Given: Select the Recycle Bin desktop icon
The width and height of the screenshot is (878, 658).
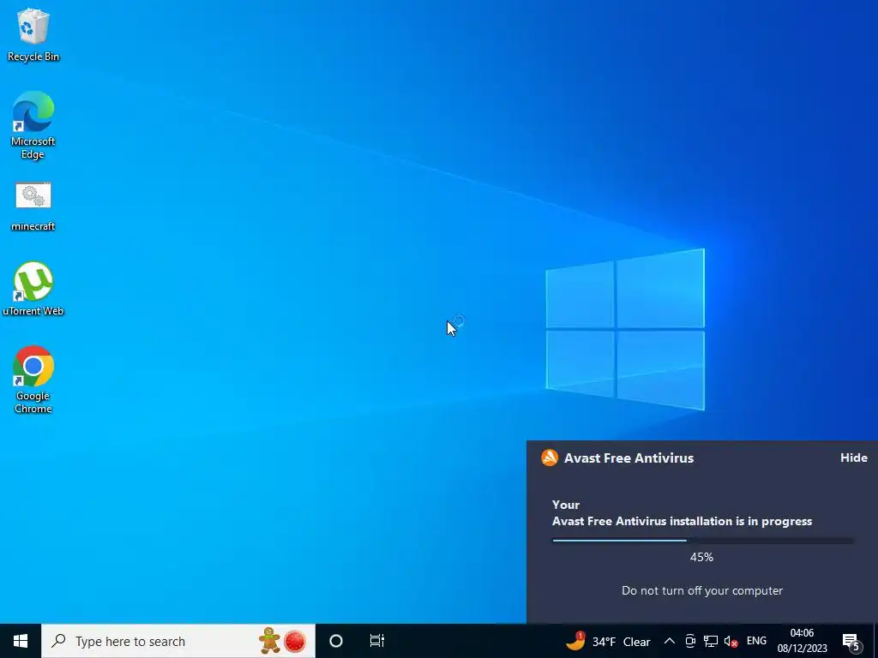Looking at the screenshot, I should click(33, 34).
